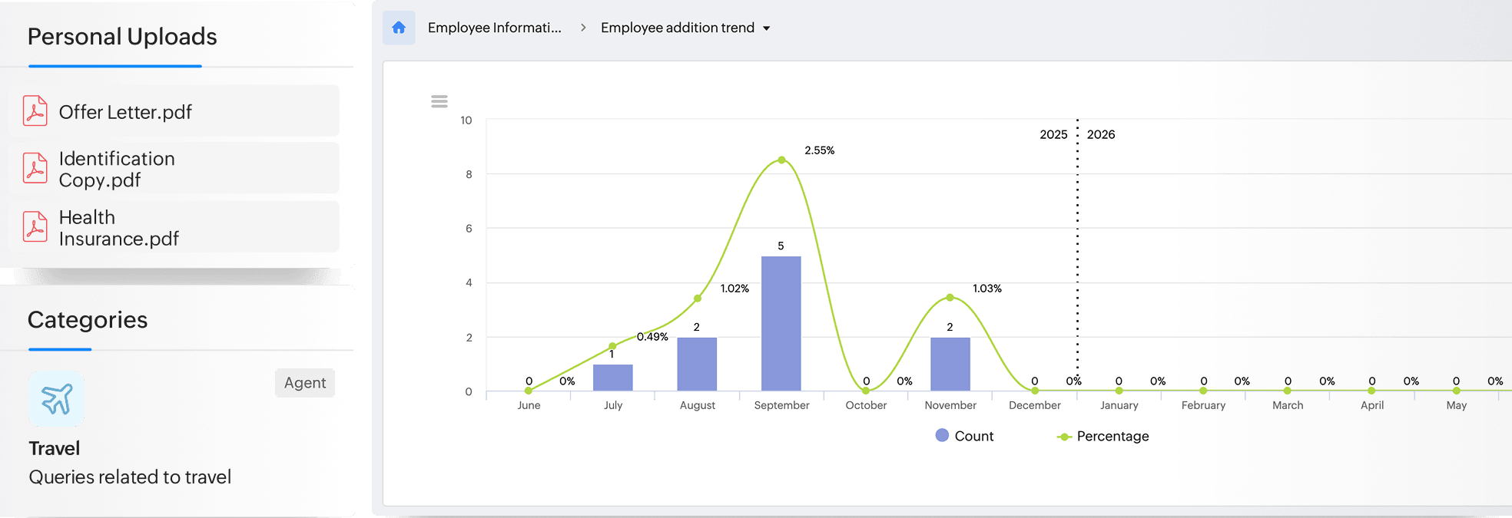
Task: Click the Categories heading
Action: (x=88, y=320)
